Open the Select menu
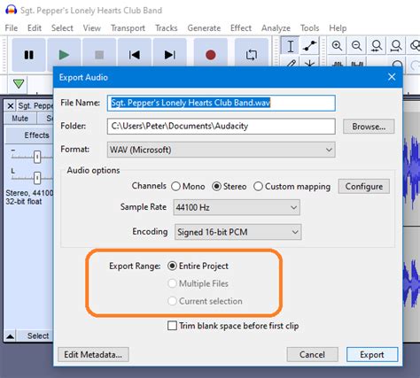The width and height of the screenshot is (420, 378). pos(62,28)
